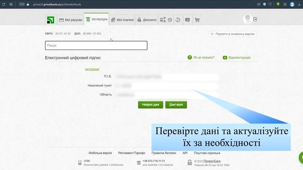The height and width of the screenshot is (170, 303).
Task: Click the mobile phone icon near 3700
Action: tap(80, 163)
